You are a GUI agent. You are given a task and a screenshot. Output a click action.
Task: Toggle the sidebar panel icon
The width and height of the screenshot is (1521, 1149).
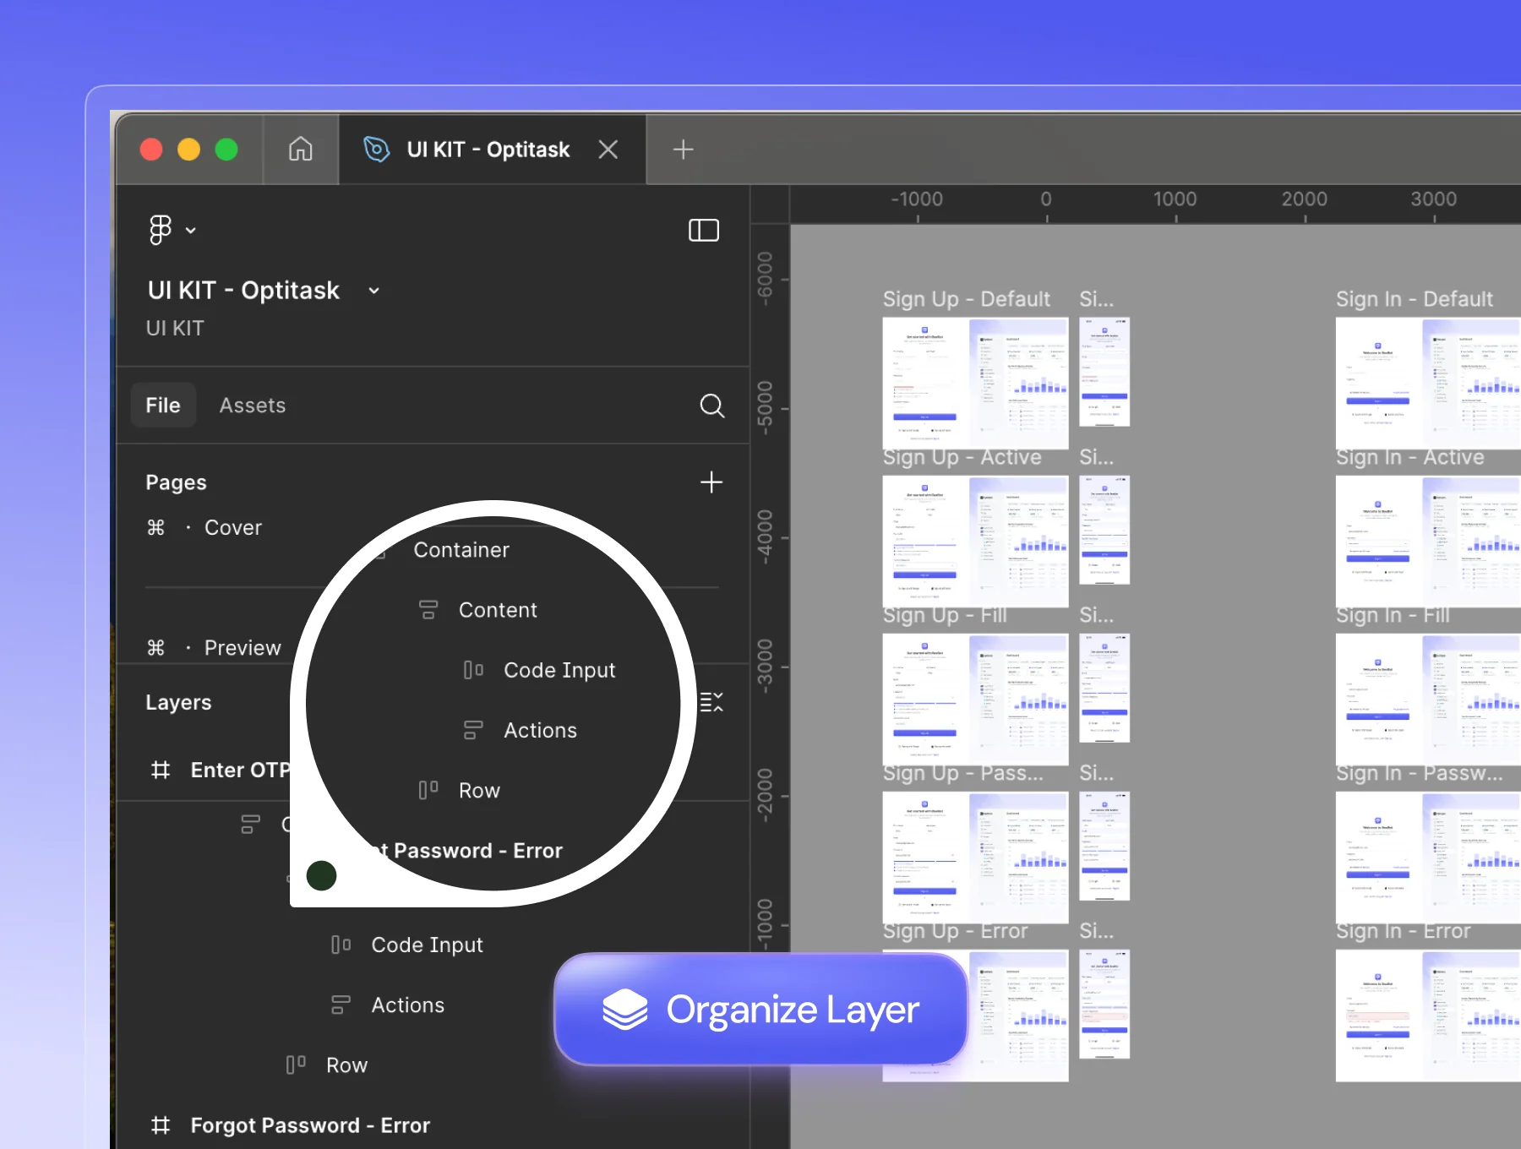704,230
